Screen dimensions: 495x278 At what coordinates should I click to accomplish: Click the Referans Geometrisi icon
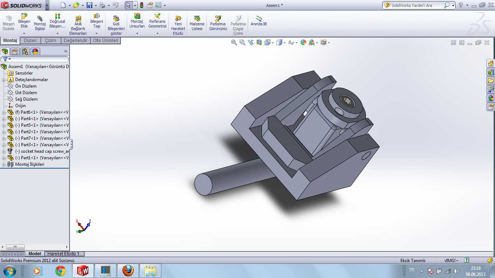coord(157,16)
